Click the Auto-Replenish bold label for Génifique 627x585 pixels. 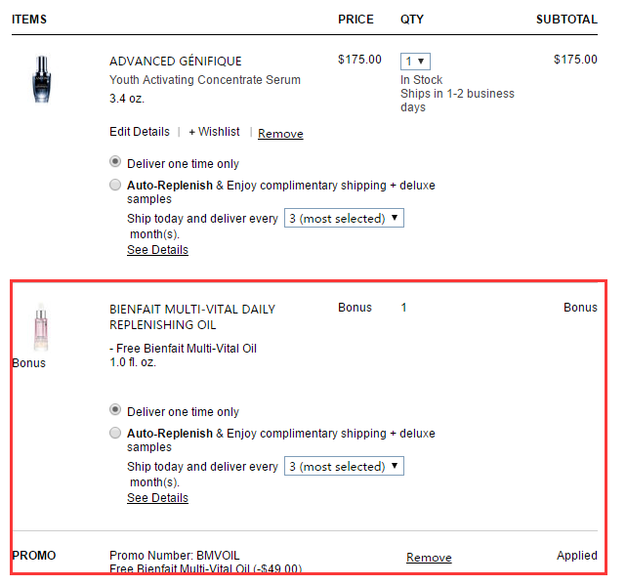click(170, 186)
